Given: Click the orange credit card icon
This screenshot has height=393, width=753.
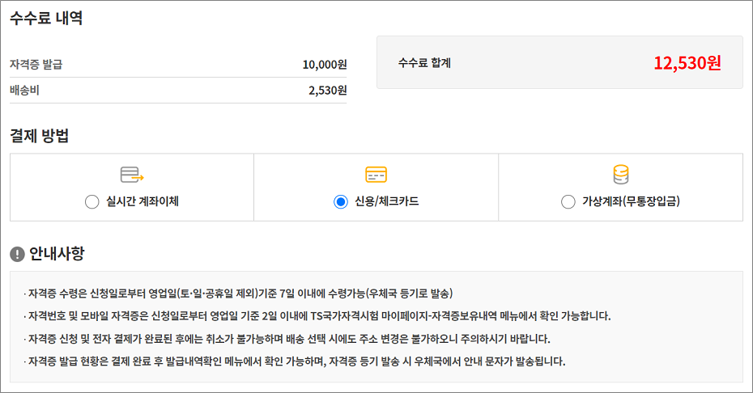Looking at the screenshot, I should click(x=376, y=175).
